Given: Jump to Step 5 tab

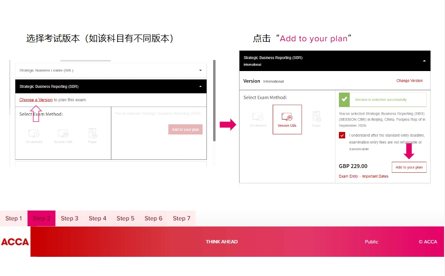Looking at the screenshot, I should (125, 218).
